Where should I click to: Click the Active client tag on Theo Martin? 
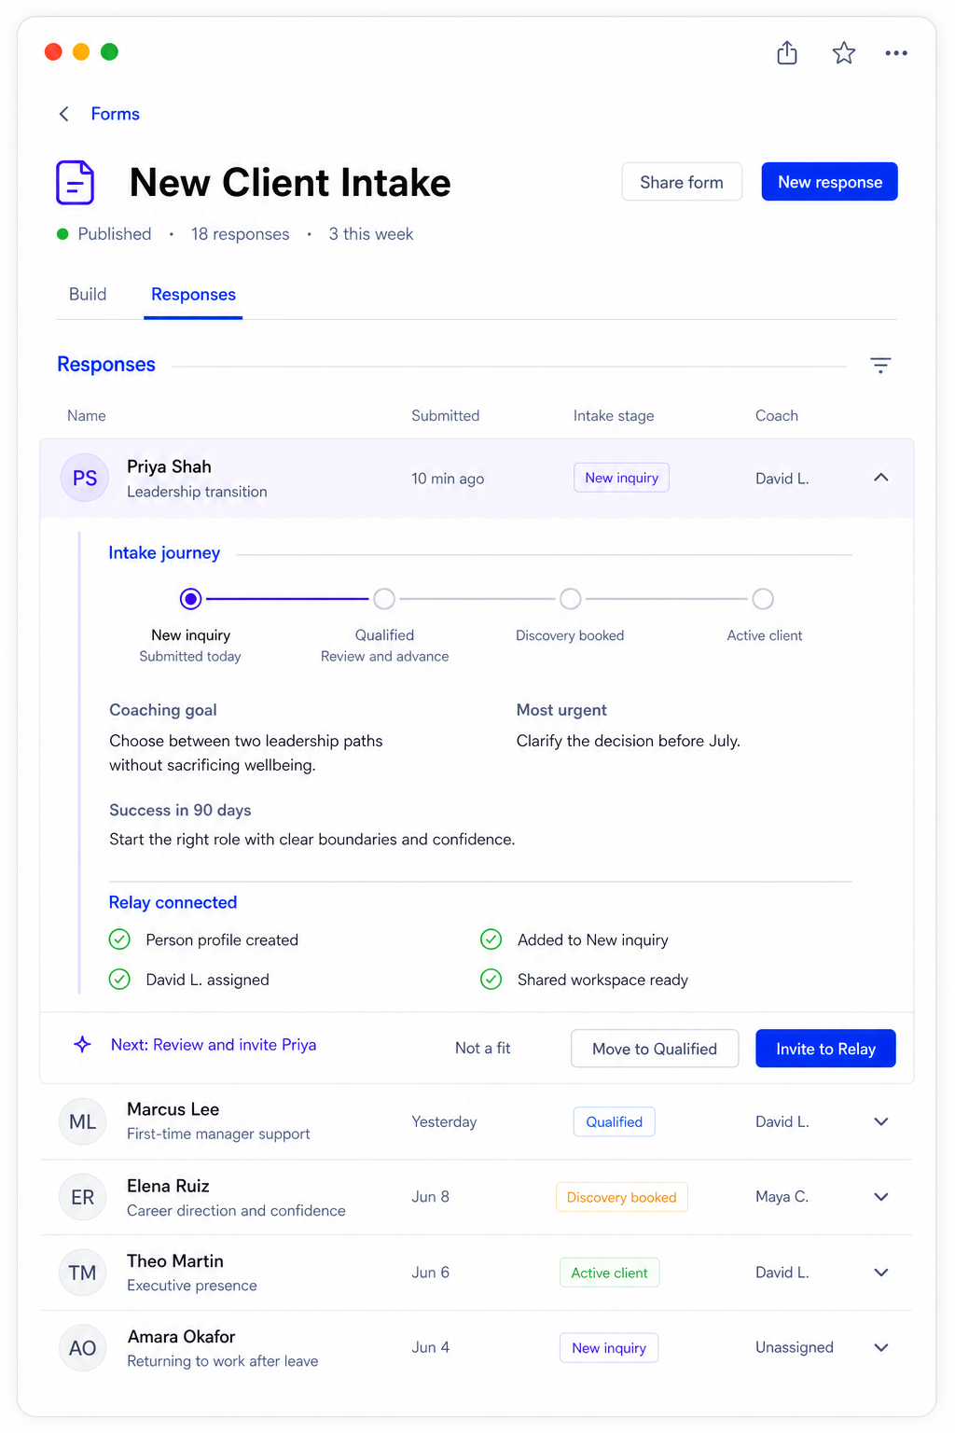point(610,1273)
